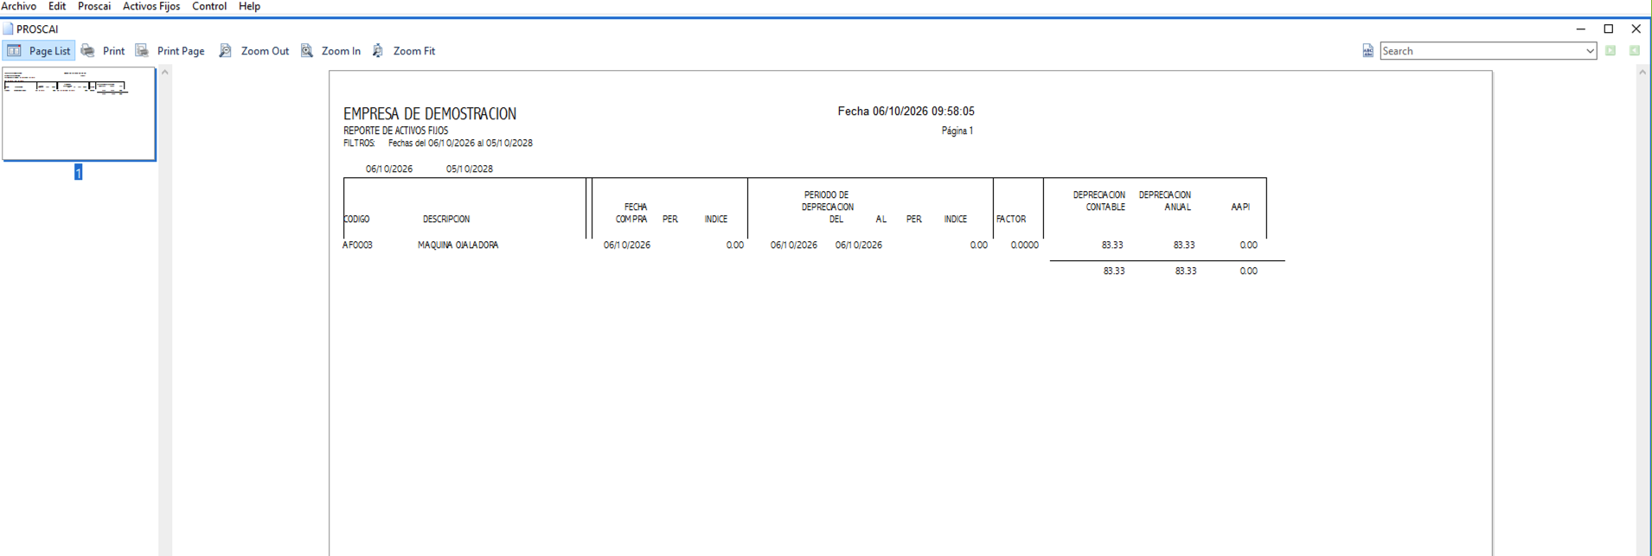The height and width of the screenshot is (556, 1652).
Task: Maximize the PROSCAI report window
Action: [x=1609, y=29]
